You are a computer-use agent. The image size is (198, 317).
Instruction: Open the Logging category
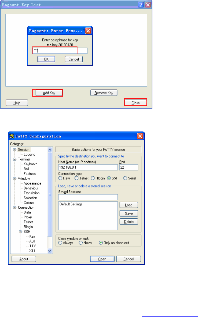[x=30, y=154]
